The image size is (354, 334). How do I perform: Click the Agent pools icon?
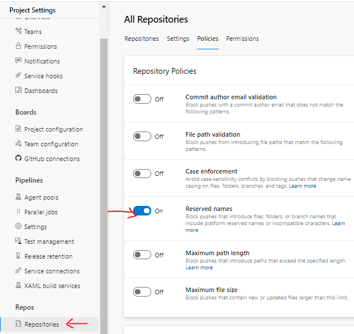[18, 197]
